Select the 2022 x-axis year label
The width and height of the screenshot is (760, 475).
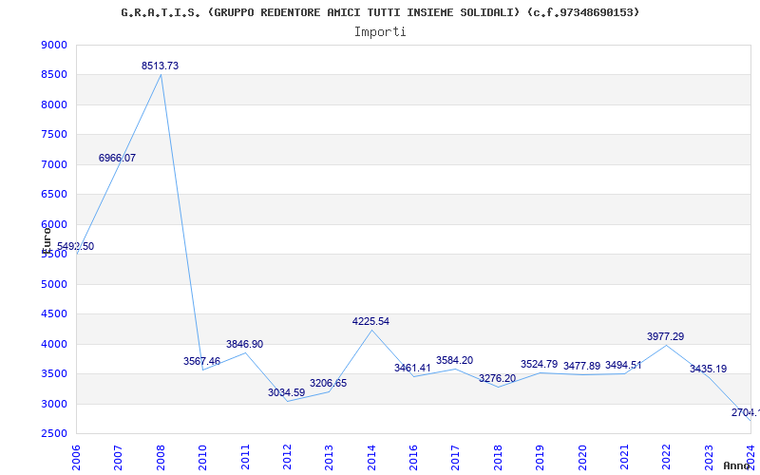[666, 456]
